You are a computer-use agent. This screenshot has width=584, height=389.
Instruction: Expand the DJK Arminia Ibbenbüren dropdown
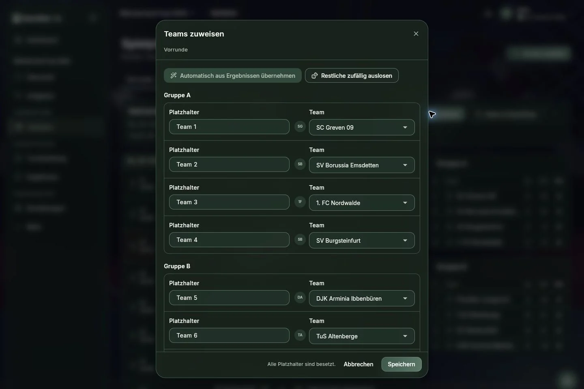click(362, 298)
